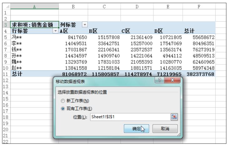Select row 1 header
Viewport: 229px width, 146px height.
(x=6, y=13)
